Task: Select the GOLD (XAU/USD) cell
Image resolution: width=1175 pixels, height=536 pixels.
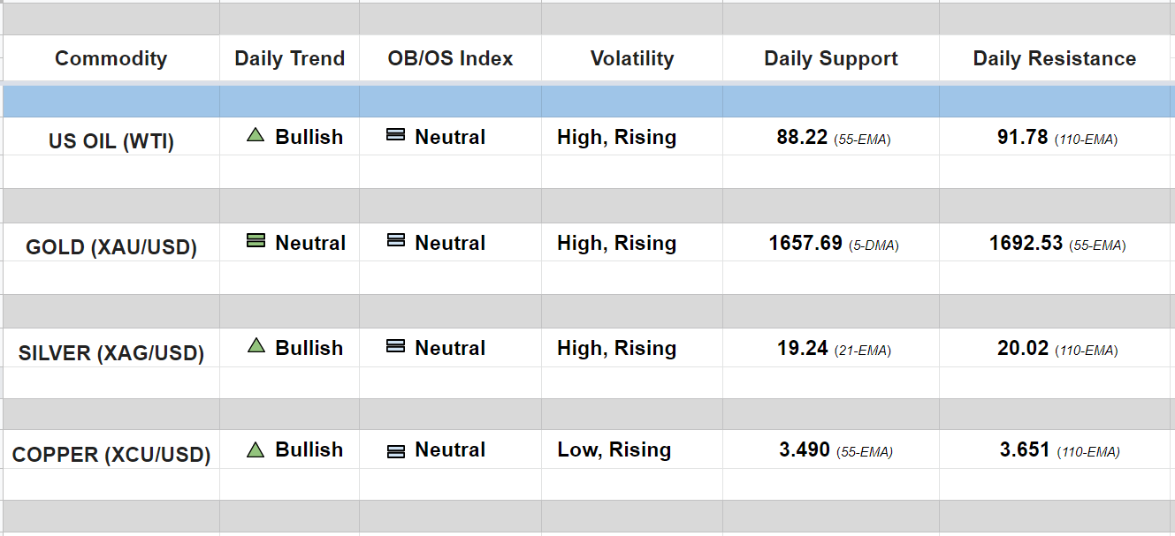Action: [111, 247]
